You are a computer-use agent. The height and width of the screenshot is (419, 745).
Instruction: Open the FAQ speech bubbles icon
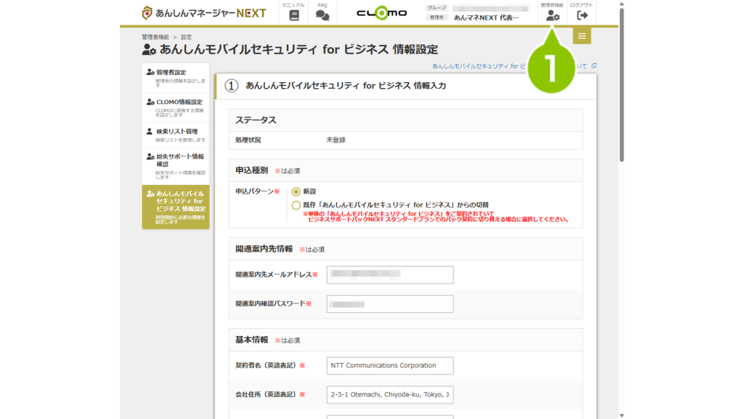click(x=322, y=15)
